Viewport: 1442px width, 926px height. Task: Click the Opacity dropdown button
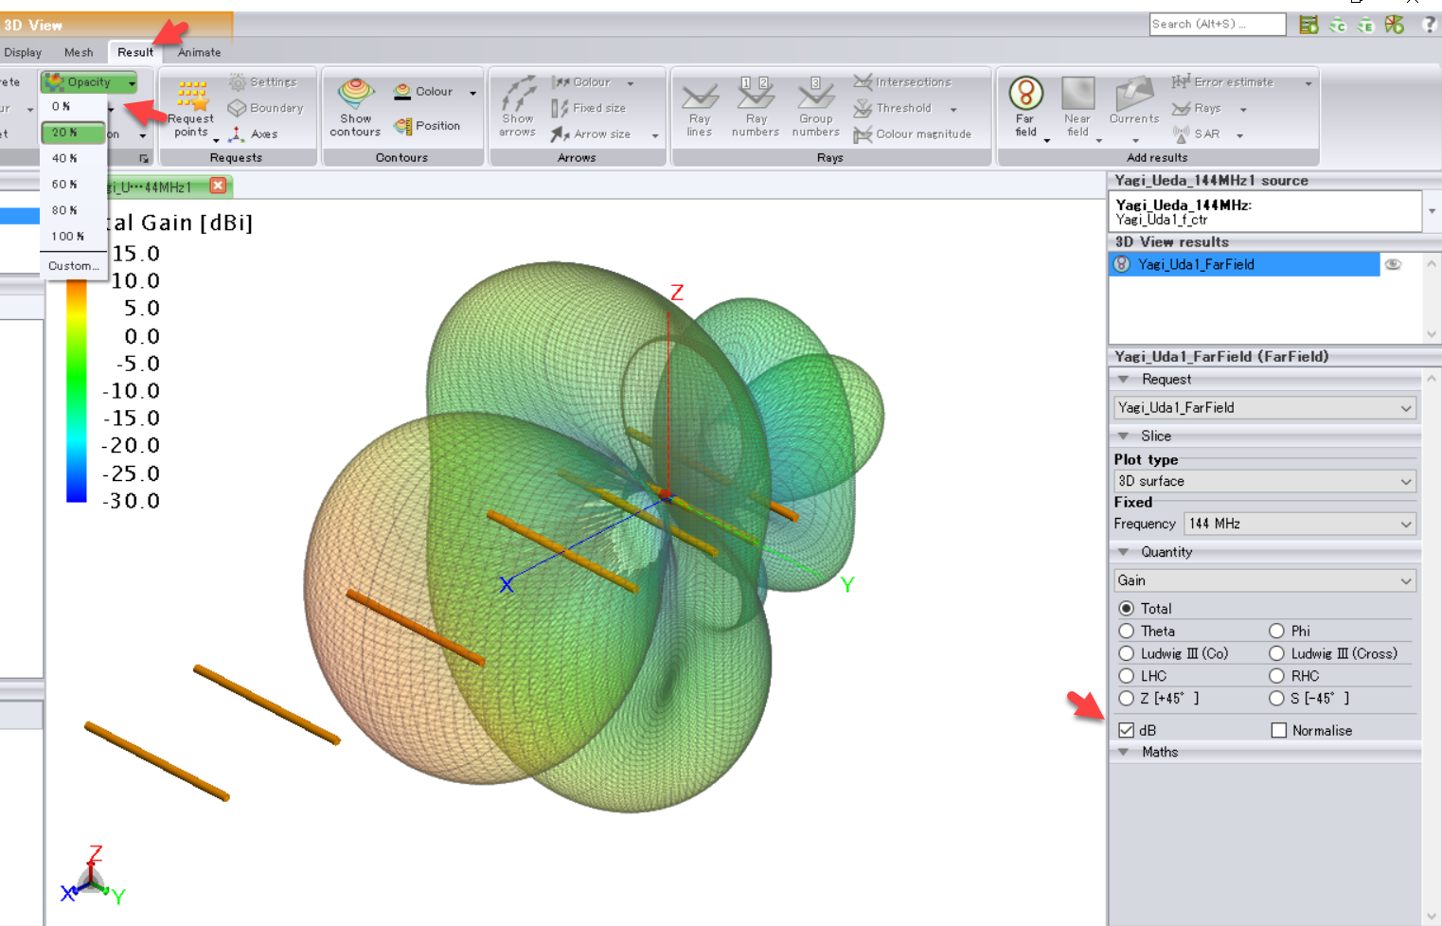(89, 82)
